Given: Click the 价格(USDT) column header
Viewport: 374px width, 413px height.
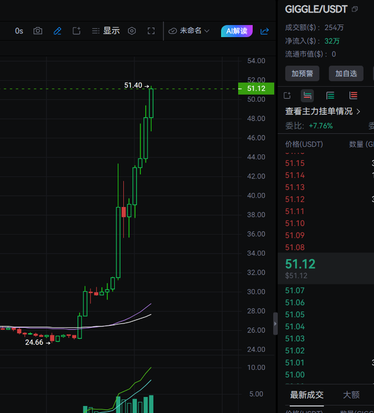Looking at the screenshot, I should [304, 145].
